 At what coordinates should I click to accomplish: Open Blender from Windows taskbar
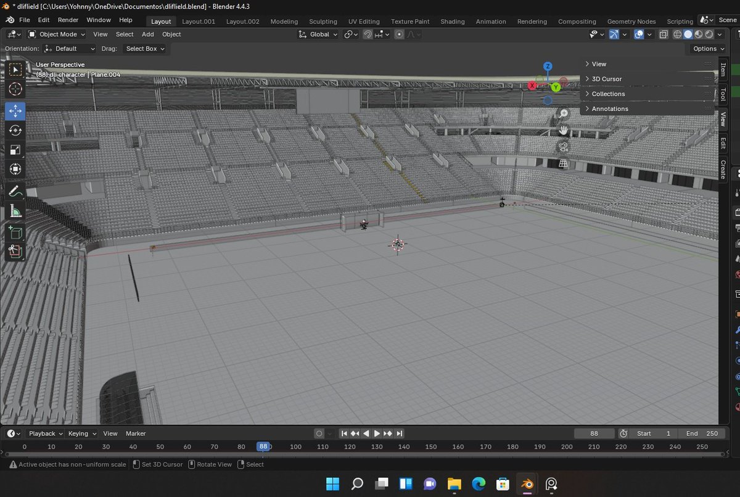point(527,483)
